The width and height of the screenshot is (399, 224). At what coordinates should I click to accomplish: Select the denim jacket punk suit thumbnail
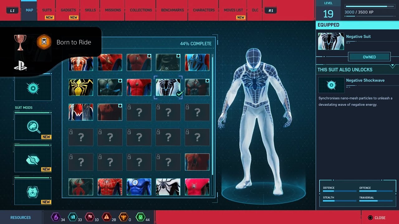pos(81,112)
